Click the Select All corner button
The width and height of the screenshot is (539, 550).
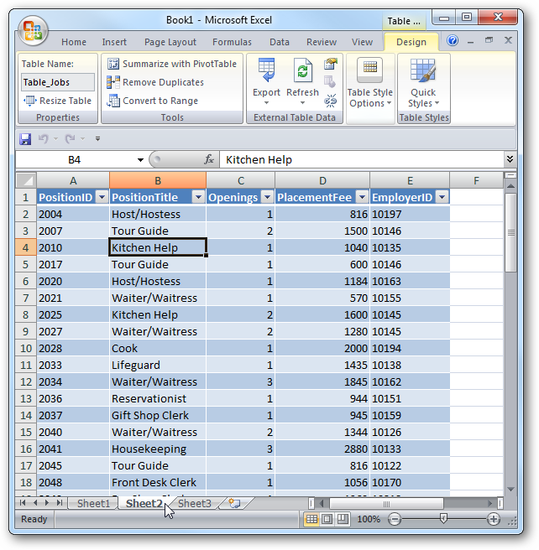[x=26, y=180]
